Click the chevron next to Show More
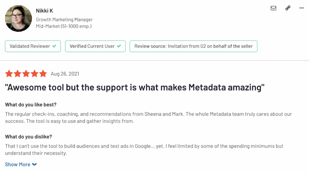 [34, 164]
